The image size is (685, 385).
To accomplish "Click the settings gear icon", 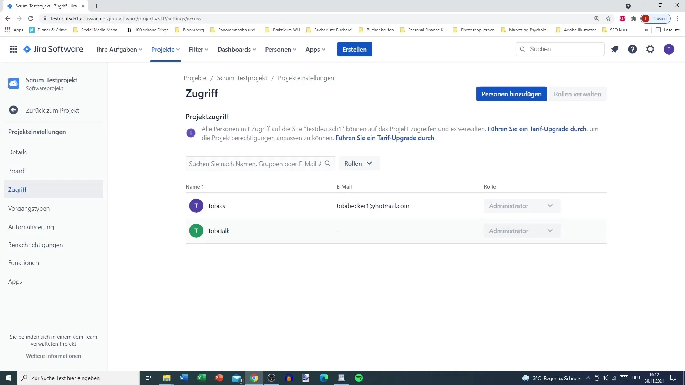I will pos(651,49).
